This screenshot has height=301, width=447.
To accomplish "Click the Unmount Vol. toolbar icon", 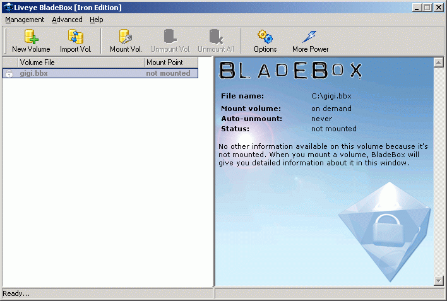I will tap(170, 37).
